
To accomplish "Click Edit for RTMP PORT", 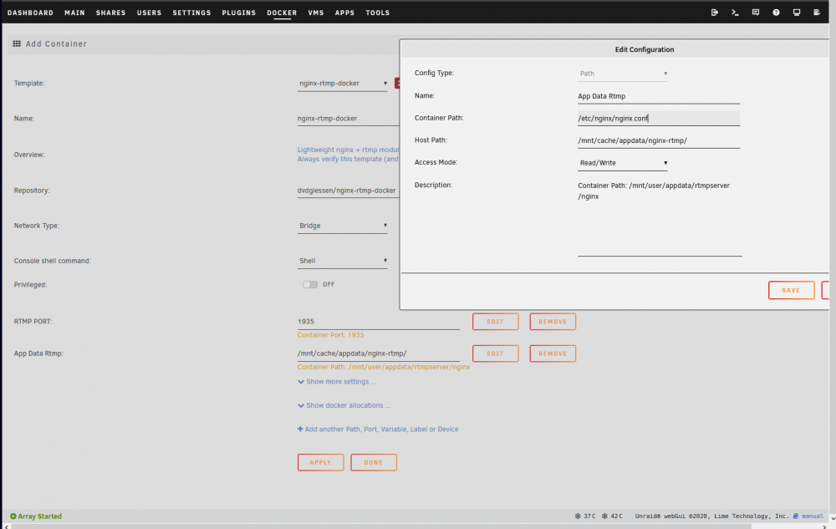I will [495, 322].
